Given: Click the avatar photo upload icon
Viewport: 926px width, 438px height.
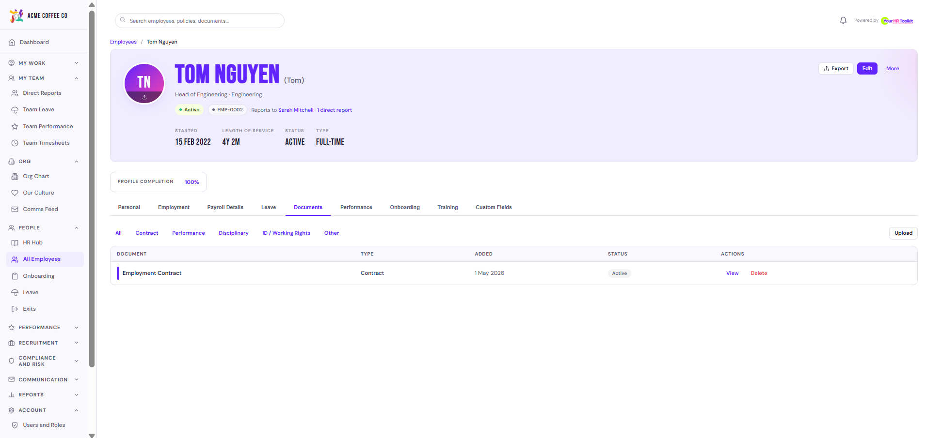Looking at the screenshot, I should (x=144, y=97).
